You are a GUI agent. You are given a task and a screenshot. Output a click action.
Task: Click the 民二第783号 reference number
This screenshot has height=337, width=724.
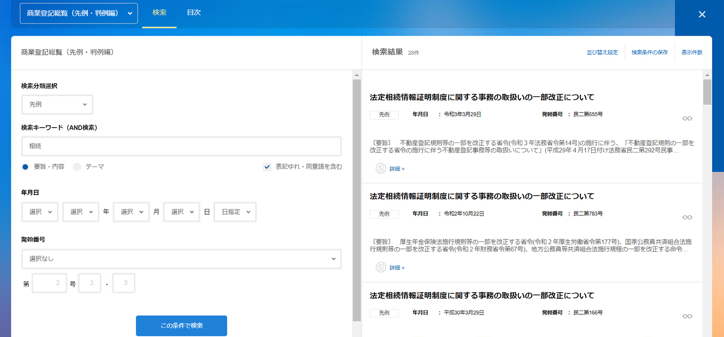click(x=588, y=214)
